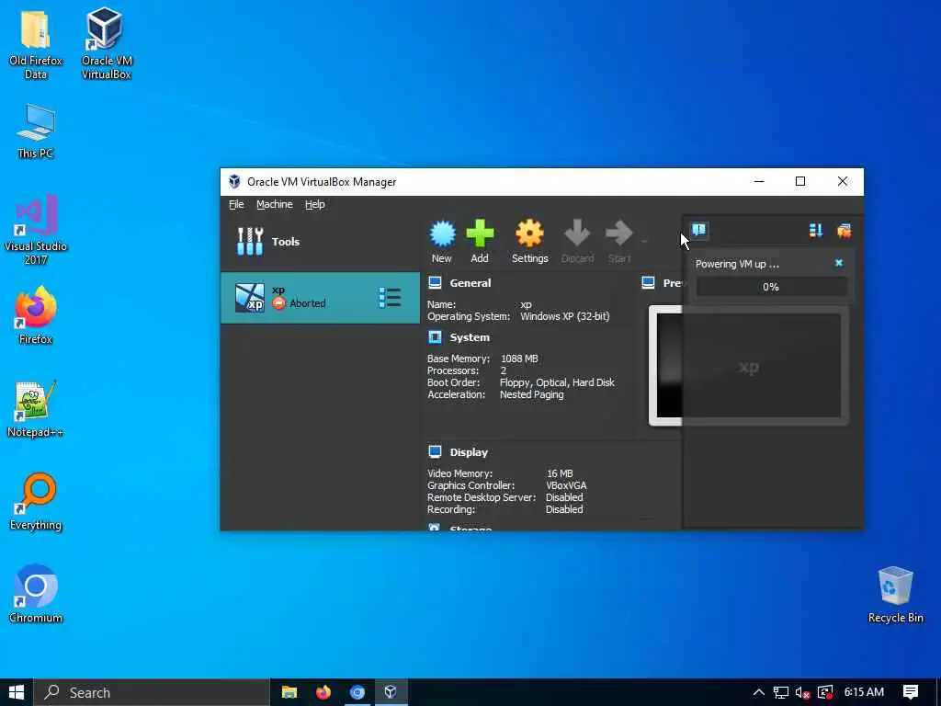The height and width of the screenshot is (706, 941).
Task: Click the Remote Desktop Server Disabled value
Action: pyautogui.click(x=564, y=497)
